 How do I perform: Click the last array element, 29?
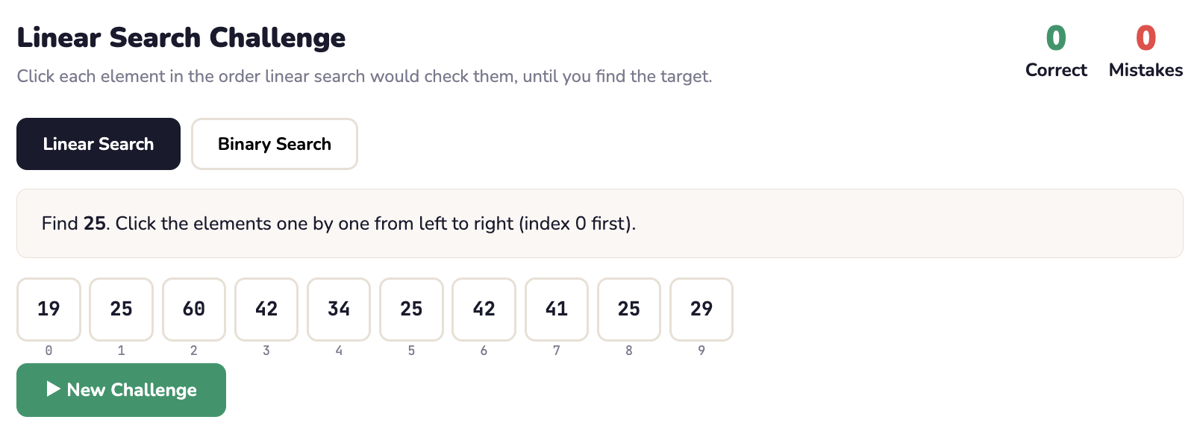click(x=701, y=309)
